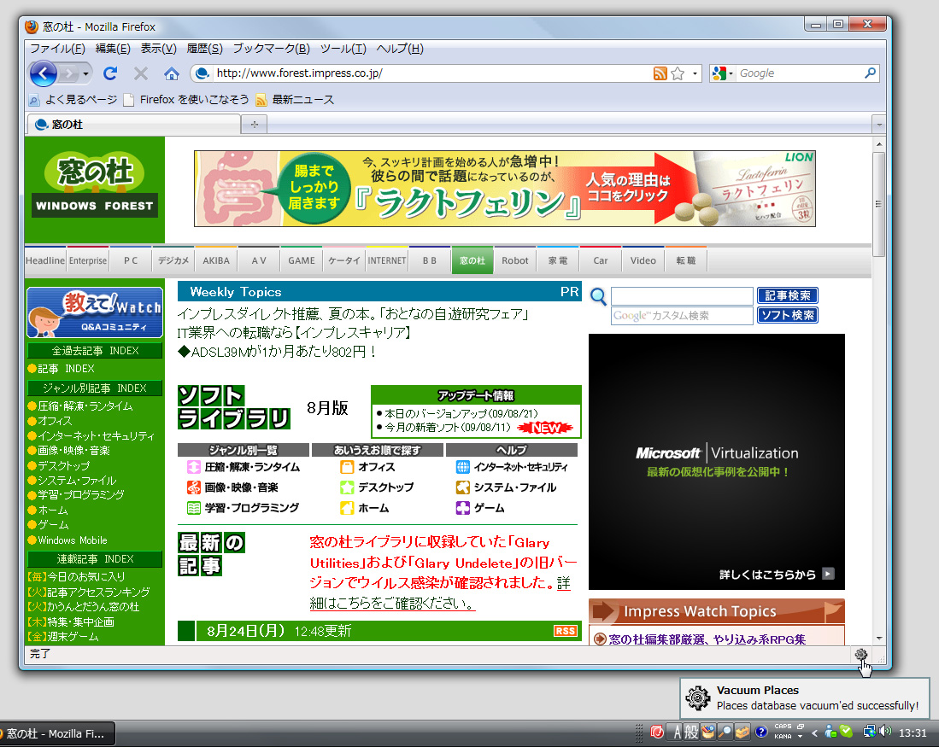The width and height of the screenshot is (939, 747).
Task: Open the Robot site tab
Action: tap(515, 260)
